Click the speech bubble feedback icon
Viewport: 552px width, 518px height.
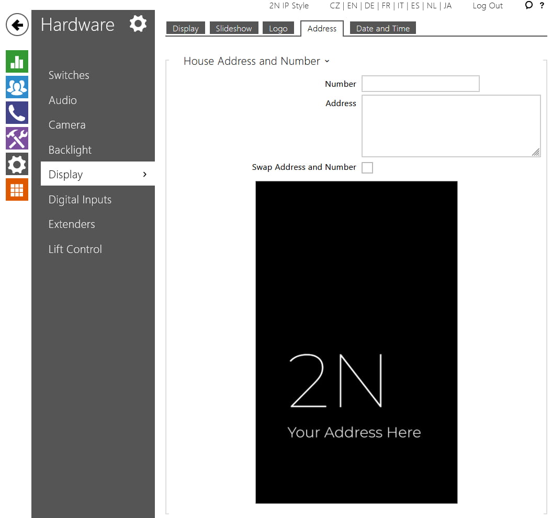[528, 5]
